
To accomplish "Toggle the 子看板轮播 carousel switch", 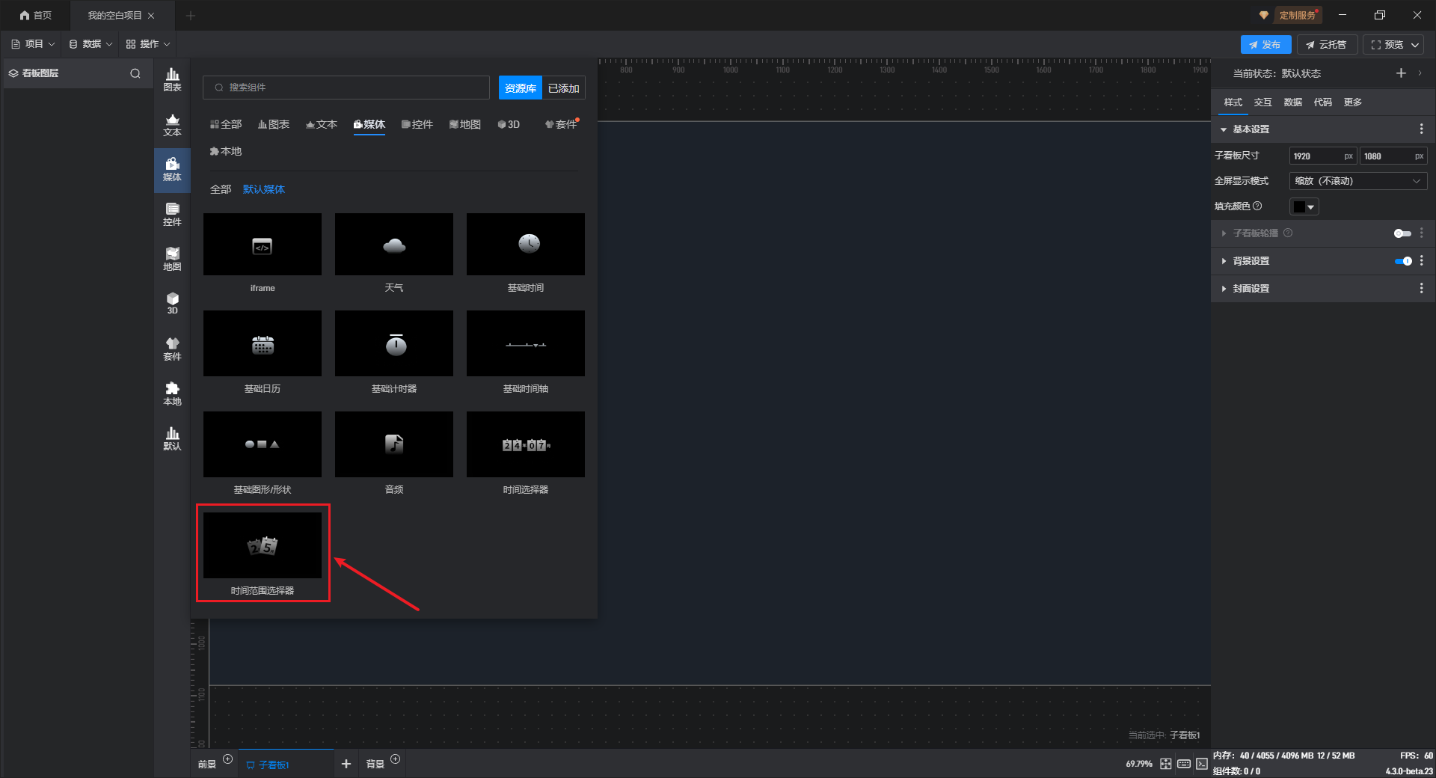I will pos(1402,233).
